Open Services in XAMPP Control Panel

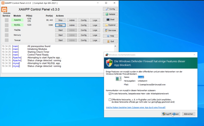click(110, 30)
